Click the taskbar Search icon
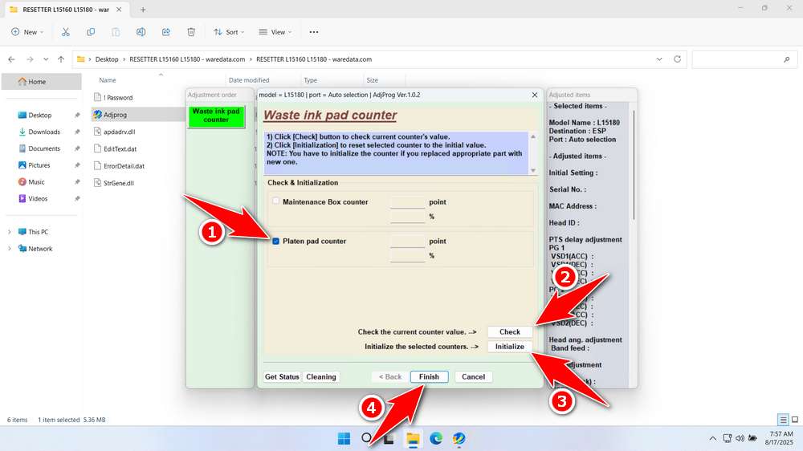 tap(367, 438)
